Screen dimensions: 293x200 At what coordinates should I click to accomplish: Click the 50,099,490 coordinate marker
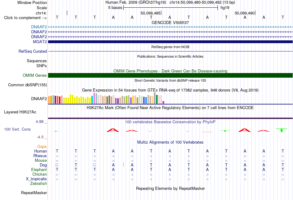click(245, 13)
